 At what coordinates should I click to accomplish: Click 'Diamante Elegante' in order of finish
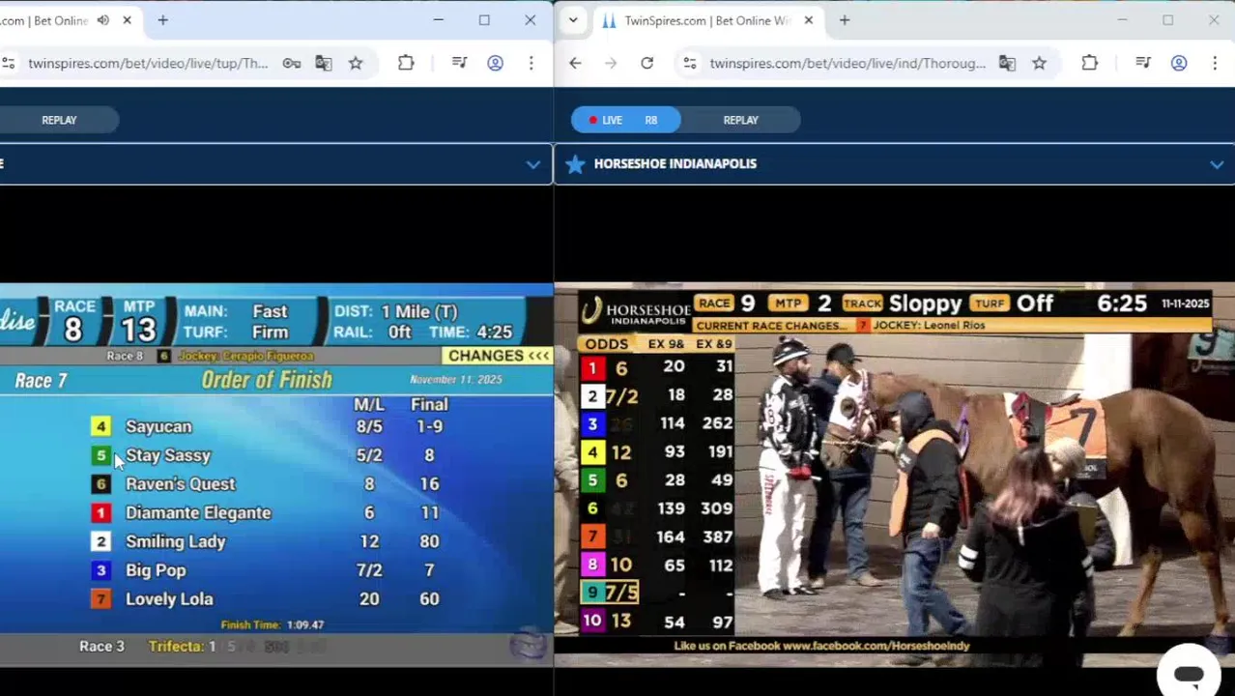(x=198, y=513)
